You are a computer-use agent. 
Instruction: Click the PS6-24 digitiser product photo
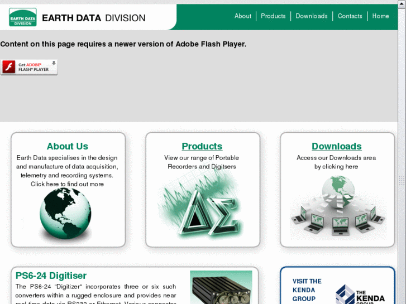pyautogui.click(x=221, y=287)
